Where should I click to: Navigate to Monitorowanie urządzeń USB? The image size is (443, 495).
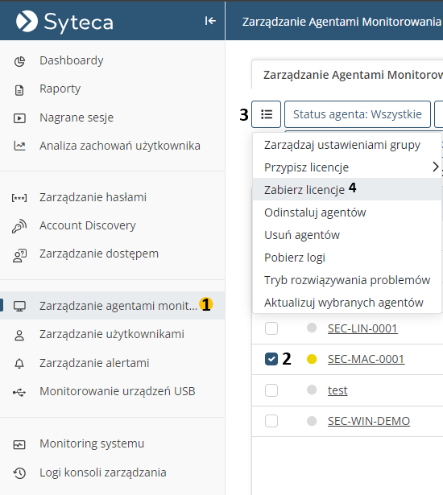click(118, 391)
